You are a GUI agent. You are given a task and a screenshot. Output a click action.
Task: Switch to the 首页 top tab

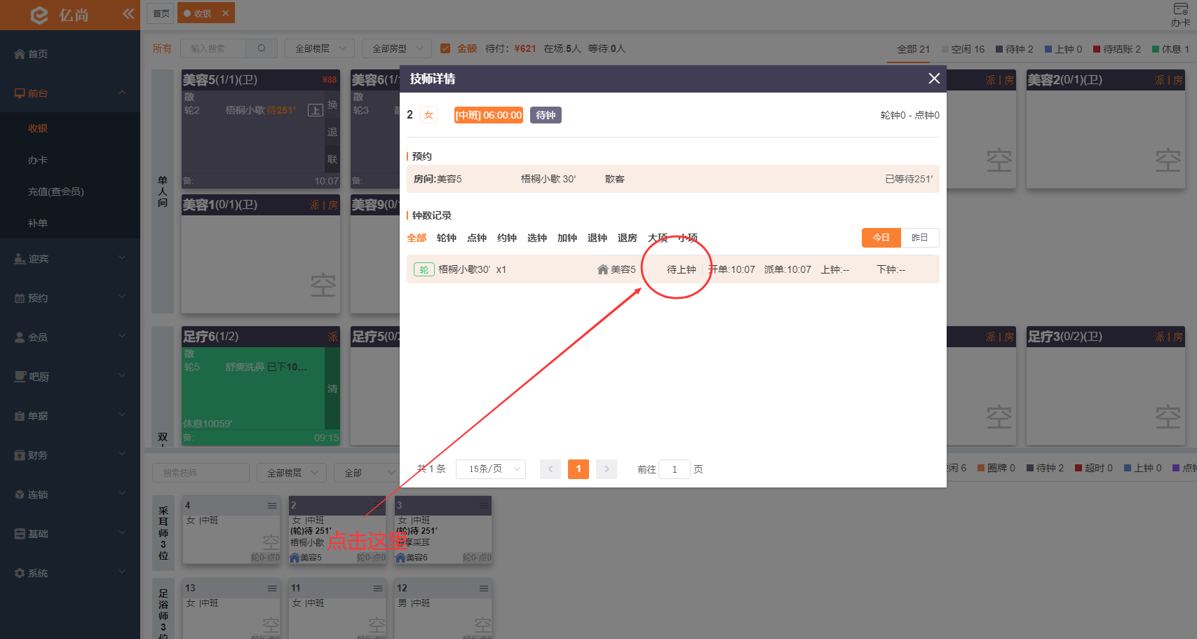161,13
